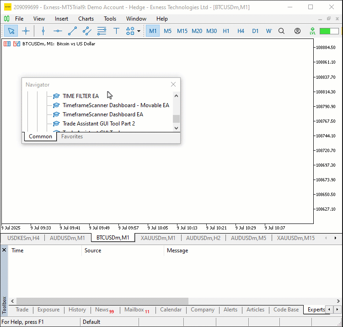Click the one-click trading panel icon on chart
The image size is (343, 327).
point(16,44)
